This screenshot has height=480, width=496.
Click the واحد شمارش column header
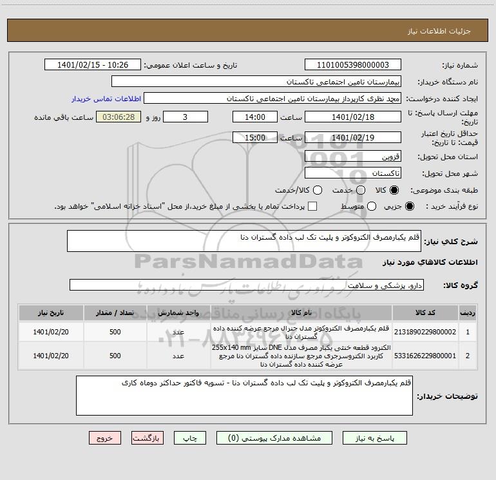click(178, 312)
